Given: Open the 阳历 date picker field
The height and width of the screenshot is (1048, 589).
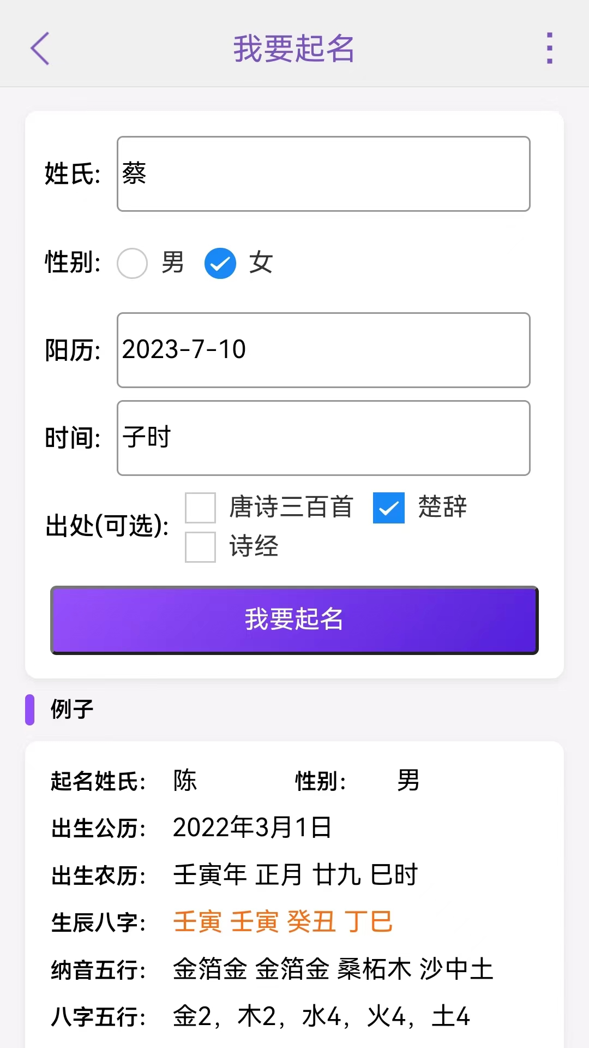Looking at the screenshot, I should (323, 350).
